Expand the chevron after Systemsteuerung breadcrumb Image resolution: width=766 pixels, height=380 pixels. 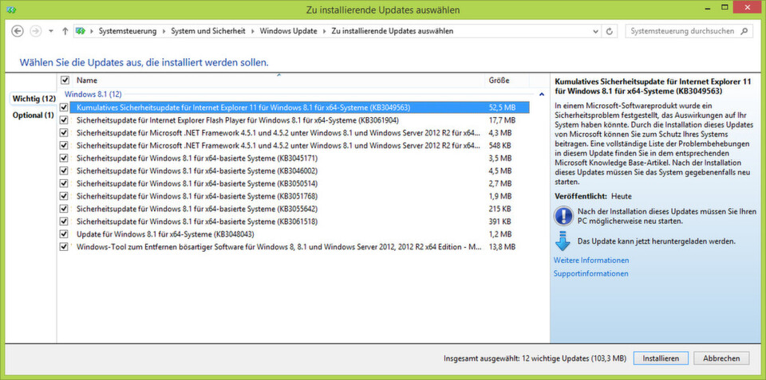164,31
